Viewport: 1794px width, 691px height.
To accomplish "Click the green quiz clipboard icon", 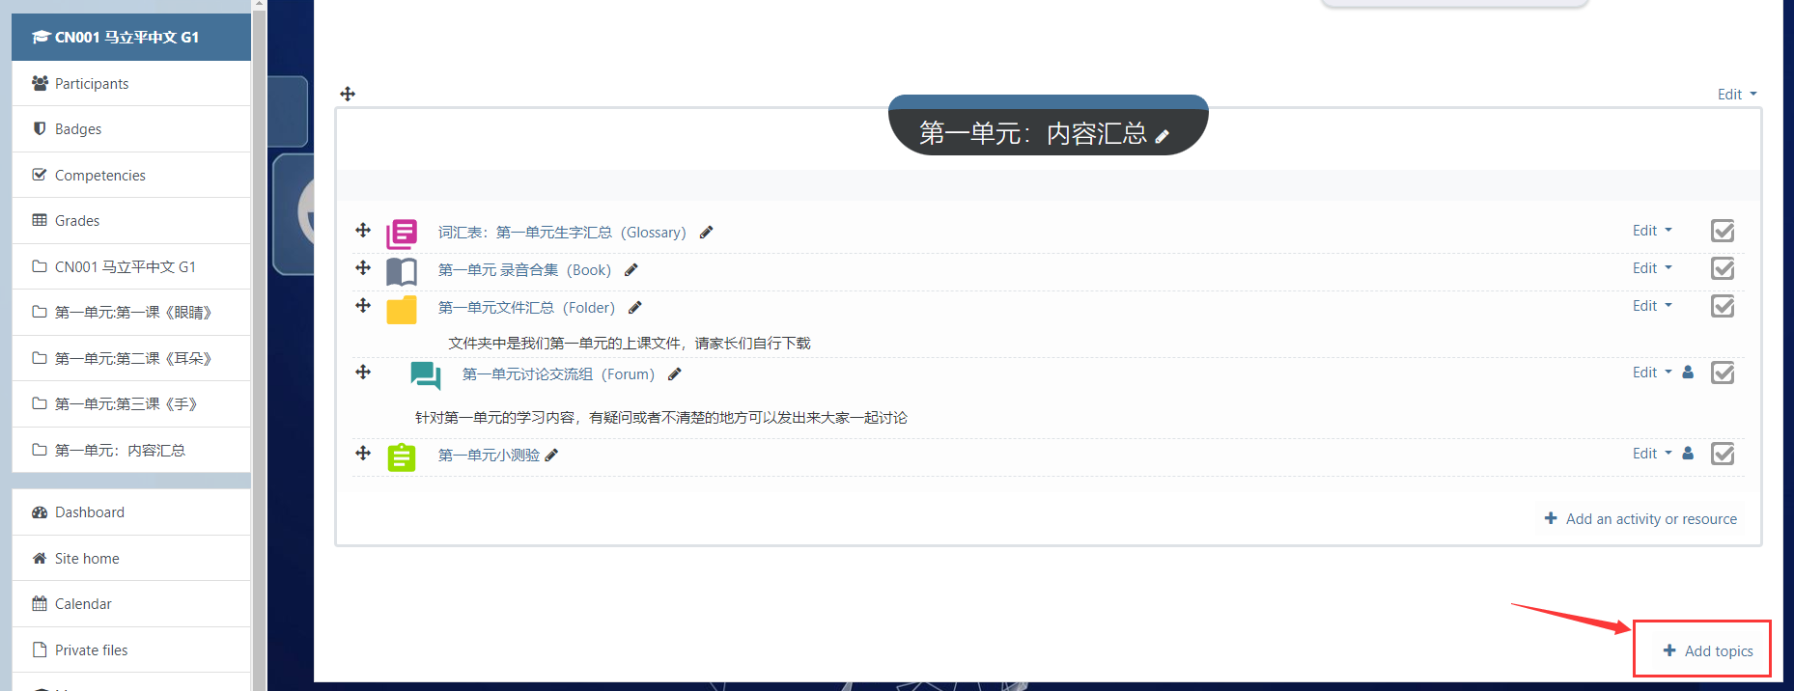I will pyautogui.click(x=402, y=456).
